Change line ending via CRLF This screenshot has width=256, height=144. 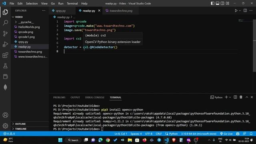tap(158, 134)
